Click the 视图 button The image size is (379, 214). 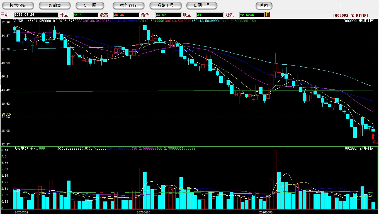90,5
